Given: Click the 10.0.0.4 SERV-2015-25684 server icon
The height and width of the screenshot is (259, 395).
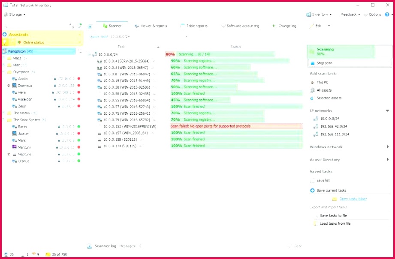Looking at the screenshot, I should (100, 61).
